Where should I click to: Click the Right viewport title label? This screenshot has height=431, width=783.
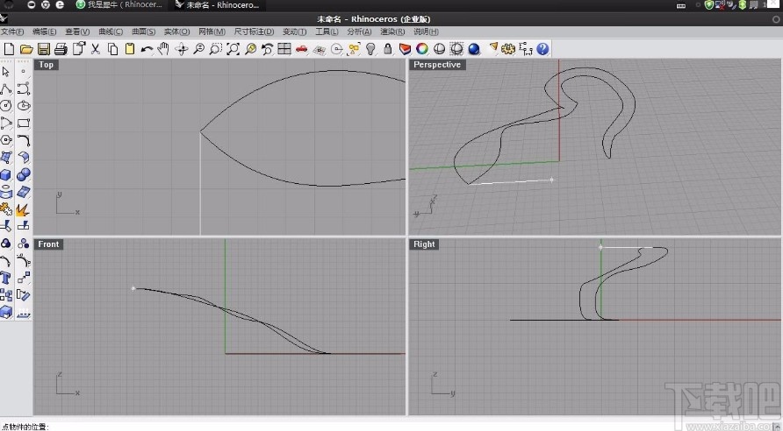[x=424, y=244]
